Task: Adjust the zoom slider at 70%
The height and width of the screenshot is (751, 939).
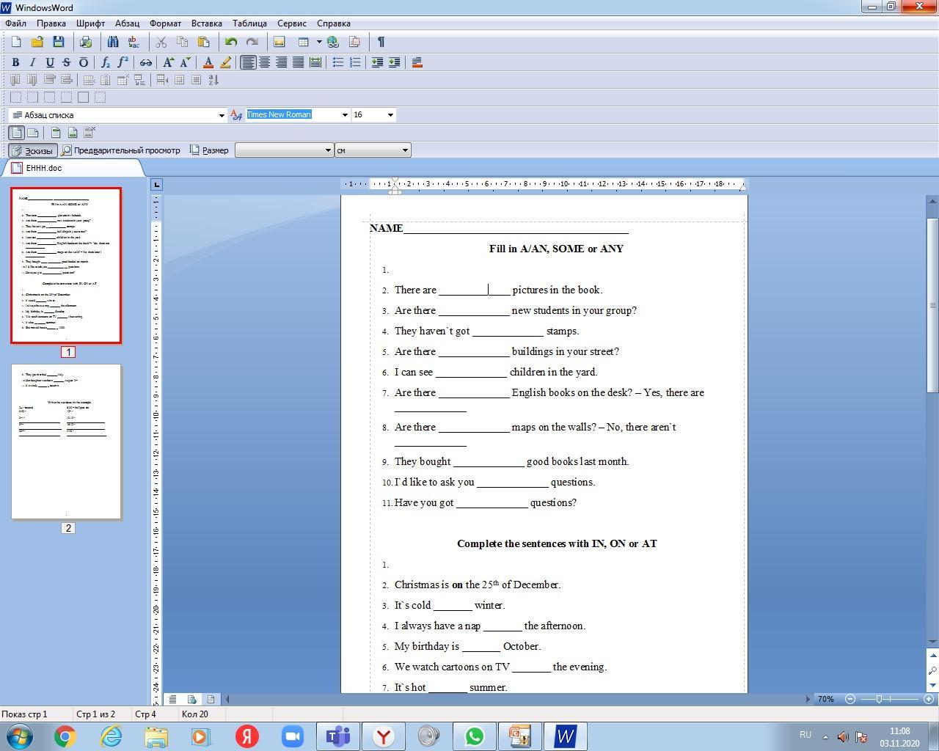Action: click(x=879, y=699)
